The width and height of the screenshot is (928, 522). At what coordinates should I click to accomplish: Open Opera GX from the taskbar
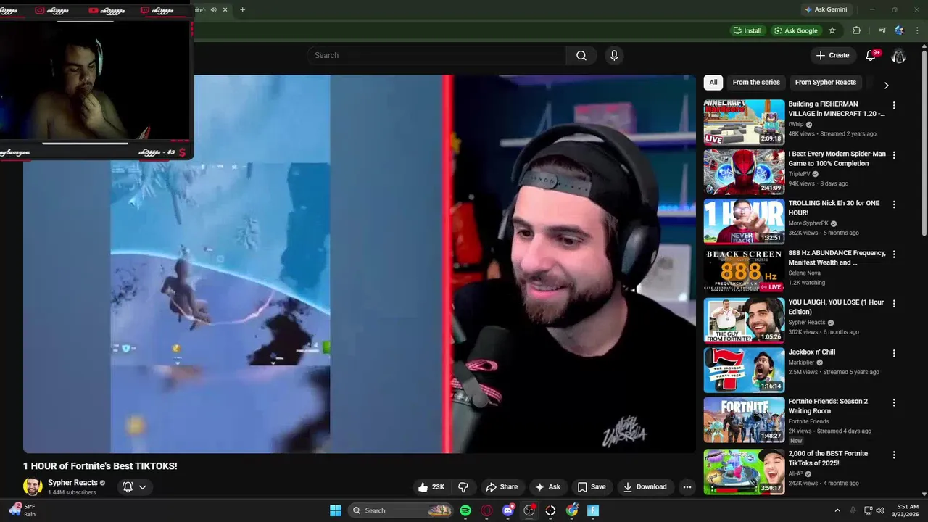coord(487,510)
